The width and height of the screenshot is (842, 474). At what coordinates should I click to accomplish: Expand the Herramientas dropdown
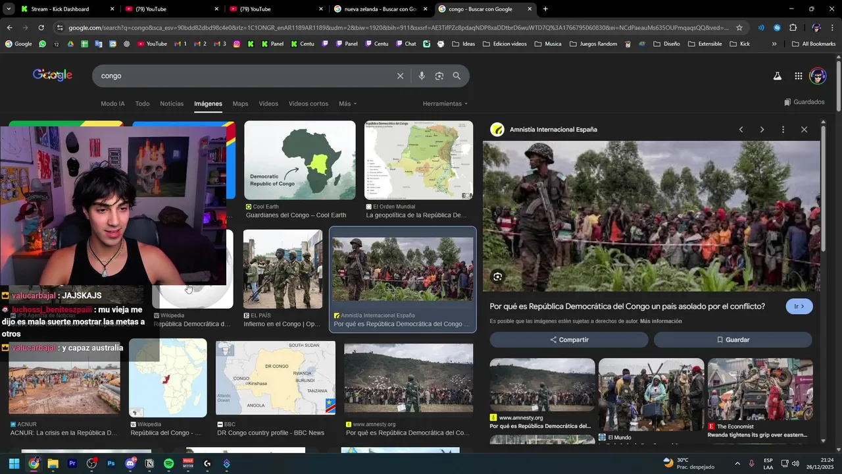(445, 103)
